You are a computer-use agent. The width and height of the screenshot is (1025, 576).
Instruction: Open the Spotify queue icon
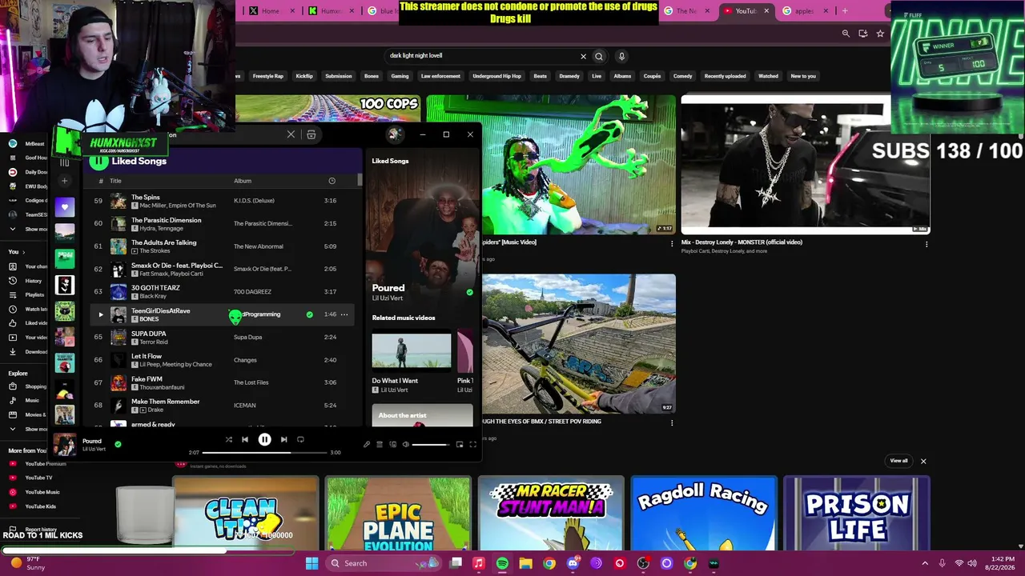(380, 444)
